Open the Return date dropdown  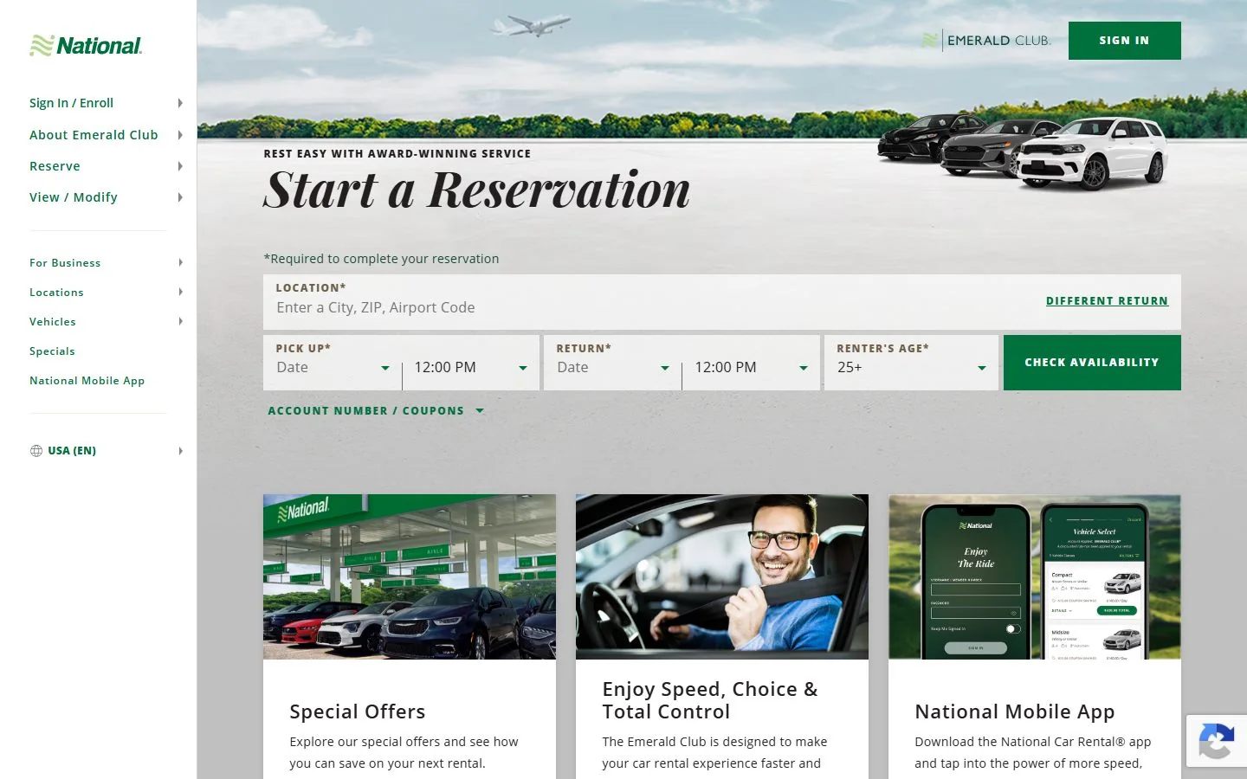[613, 368]
